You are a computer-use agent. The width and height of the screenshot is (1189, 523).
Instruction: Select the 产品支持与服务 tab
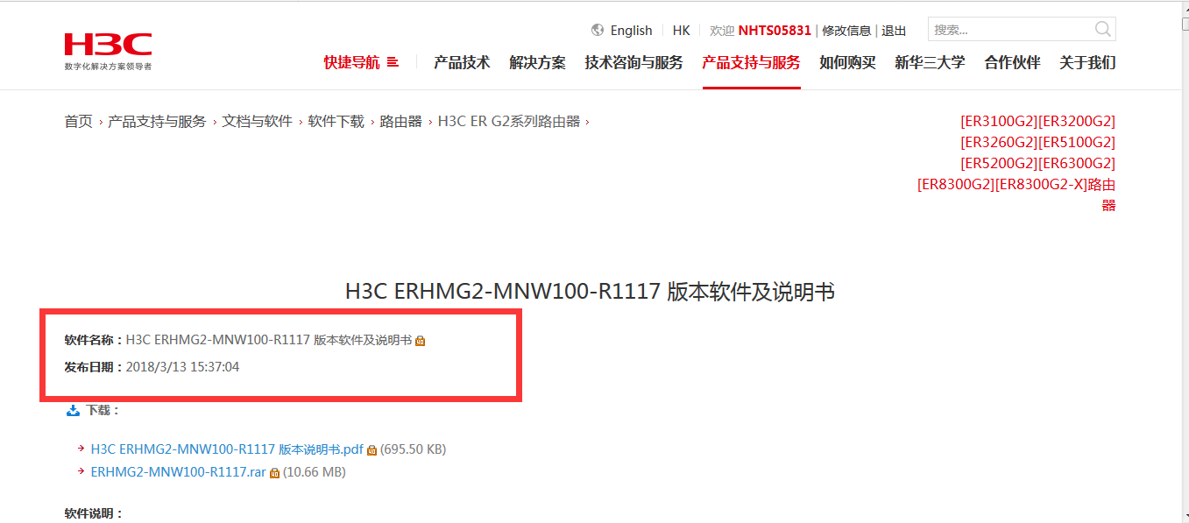click(x=751, y=62)
